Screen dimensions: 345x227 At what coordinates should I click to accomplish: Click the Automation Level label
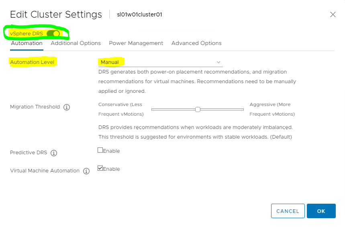[32, 62]
